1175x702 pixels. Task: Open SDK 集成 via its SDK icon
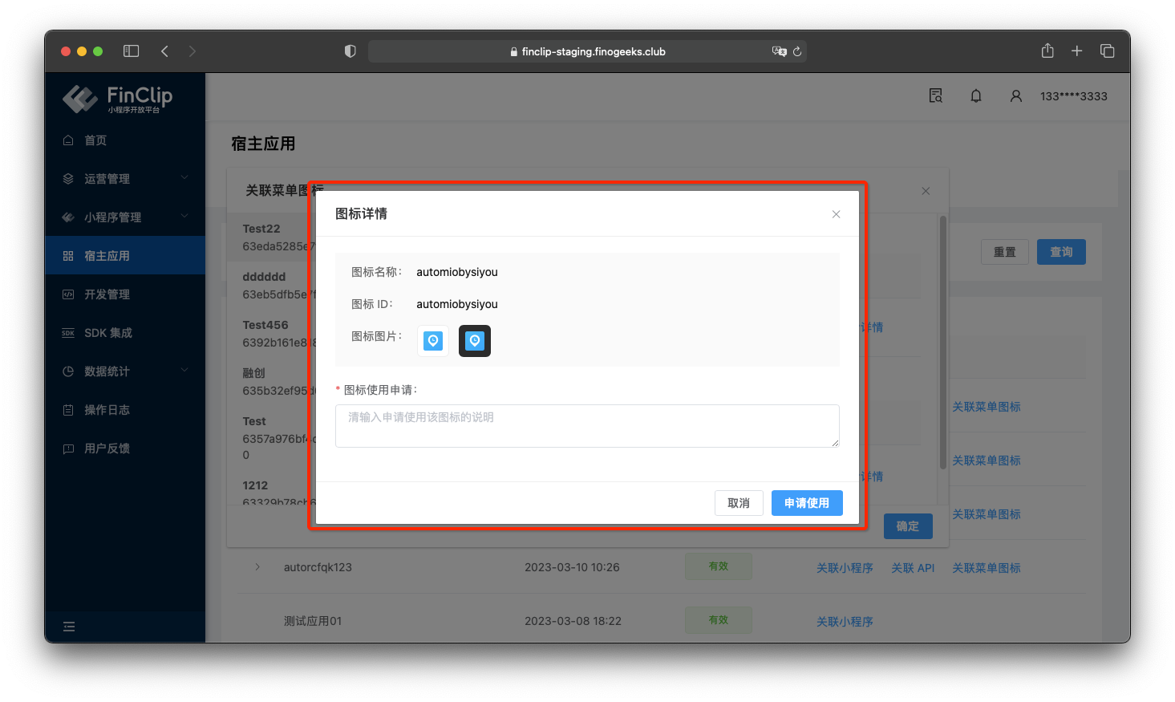click(69, 332)
